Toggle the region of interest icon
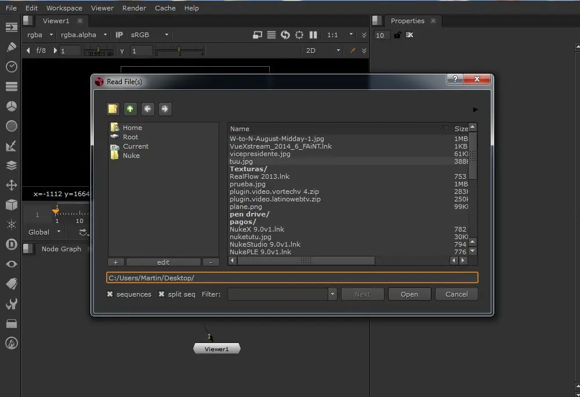Viewport: 580px width, 397px height. click(299, 35)
